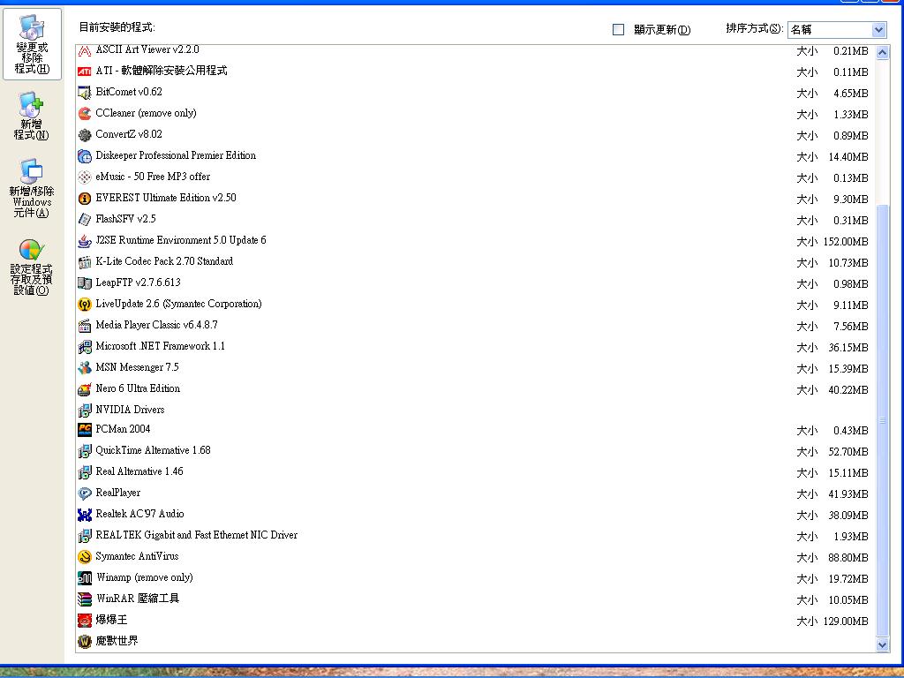The image size is (904, 678).
Task: Open Add/Remove Windows Components (新增/移除 Windows 元件) sidebar icon
Action: coord(32,189)
